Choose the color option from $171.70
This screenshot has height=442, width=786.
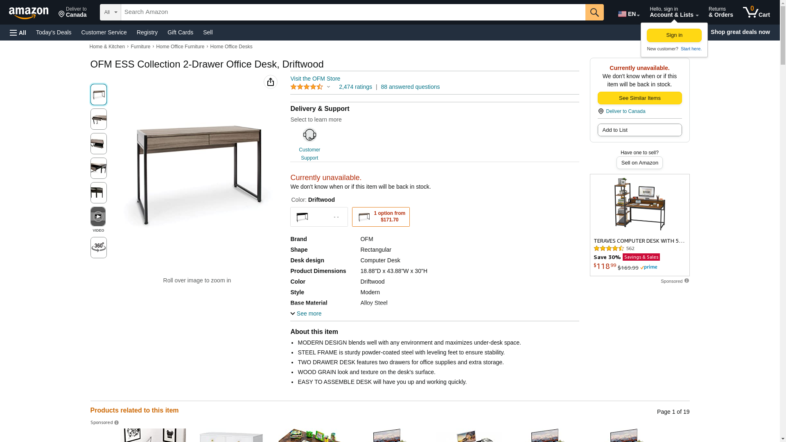click(x=381, y=217)
